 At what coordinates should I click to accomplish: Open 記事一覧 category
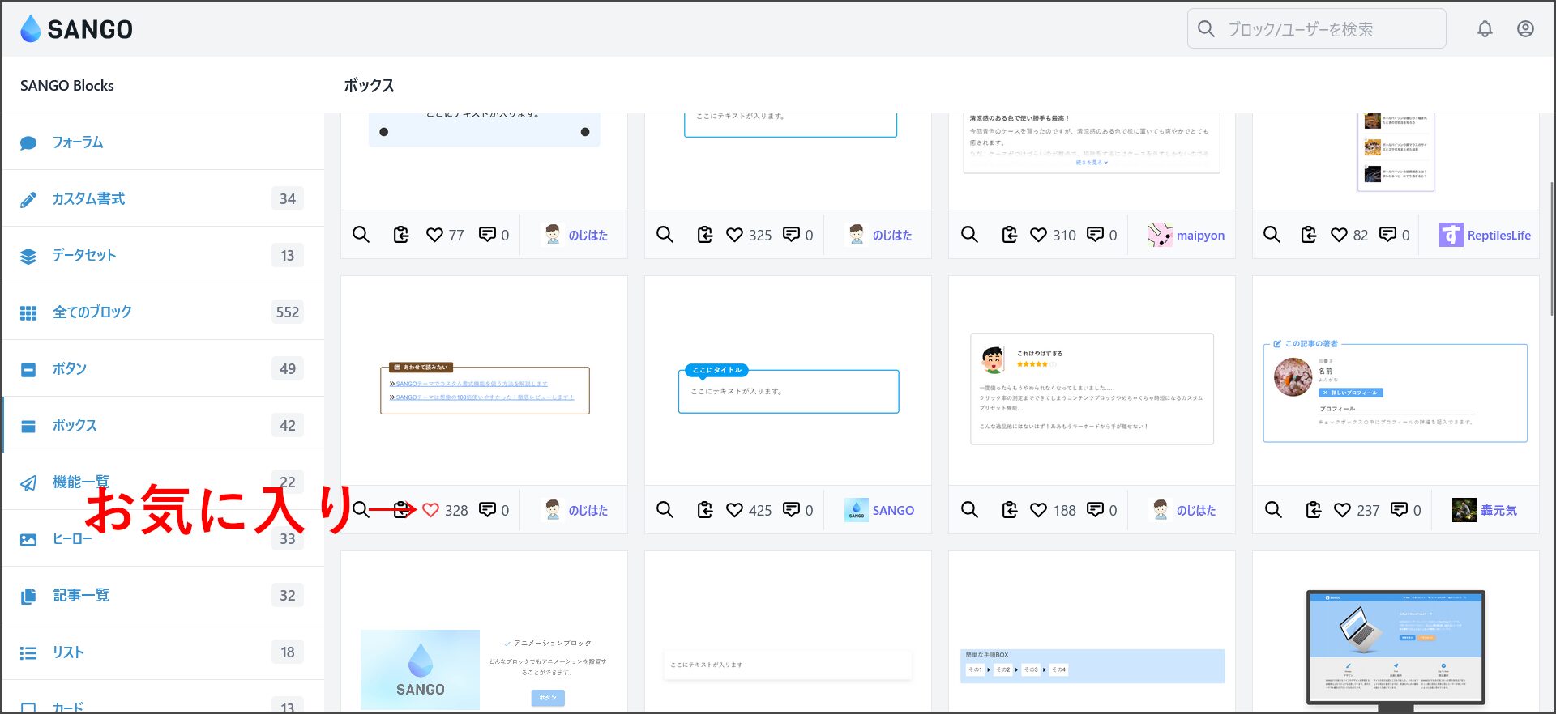click(x=162, y=595)
